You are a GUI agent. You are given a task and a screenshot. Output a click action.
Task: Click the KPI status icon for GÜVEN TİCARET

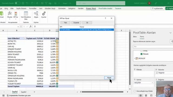pyautogui.click(x=57, y=62)
